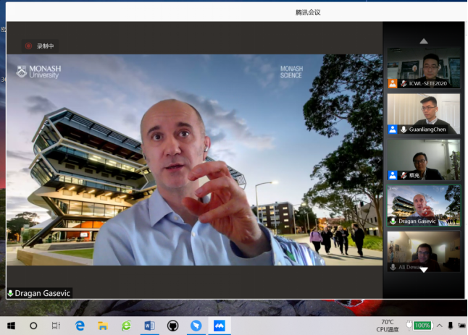Click the 100% battery indicator
The width and height of the screenshot is (468, 335).
(422, 326)
